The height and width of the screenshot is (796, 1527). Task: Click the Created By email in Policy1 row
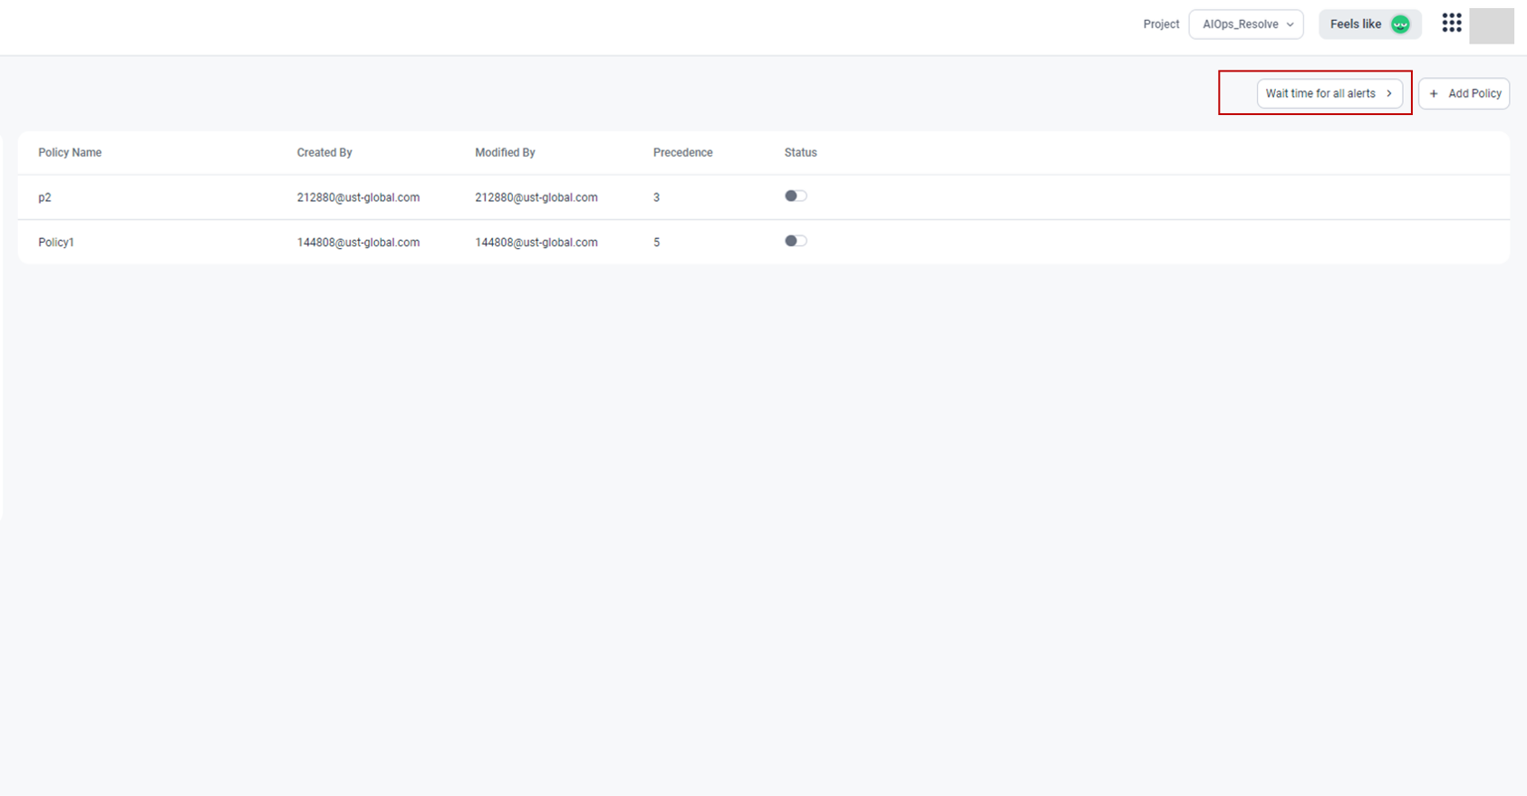click(x=358, y=242)
